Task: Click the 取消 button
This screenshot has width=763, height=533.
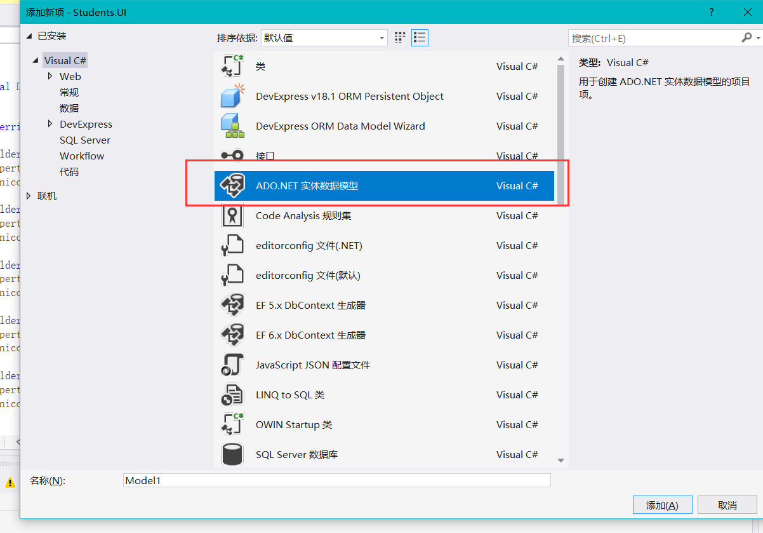Action: click(x=727, y=506)
